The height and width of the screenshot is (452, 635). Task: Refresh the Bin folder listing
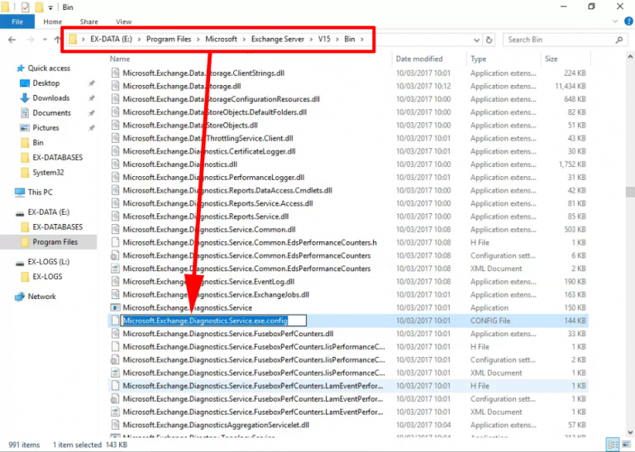tap(489, 40)
